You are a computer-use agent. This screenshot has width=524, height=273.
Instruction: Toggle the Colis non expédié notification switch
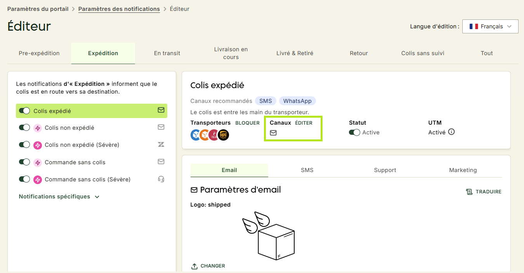click(x=24, y=127)
